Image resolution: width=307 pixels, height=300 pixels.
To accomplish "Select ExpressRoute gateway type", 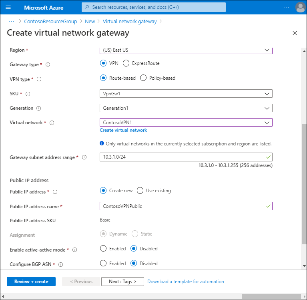I will point(126,63).
